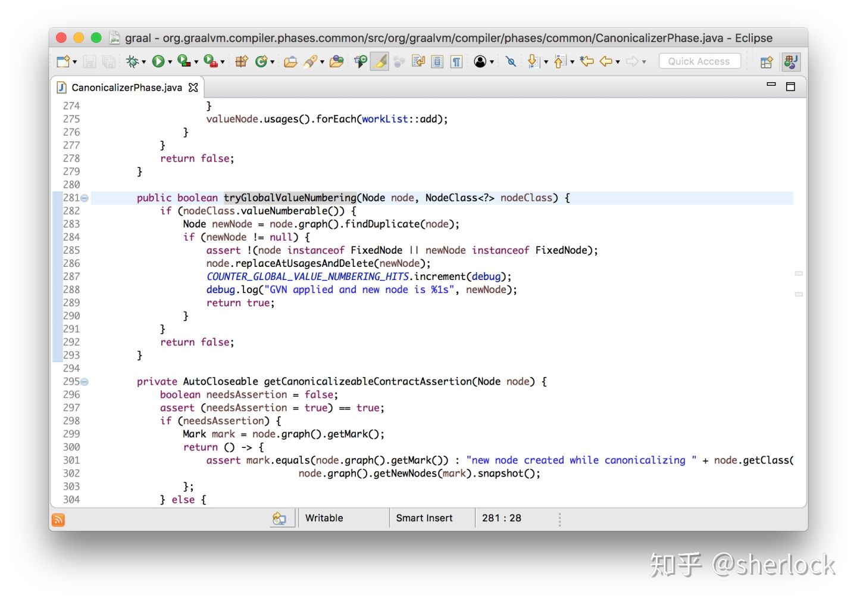Run the program with green play icon
The width and height of the screenshot is (857, 601).
click(158, 61)
